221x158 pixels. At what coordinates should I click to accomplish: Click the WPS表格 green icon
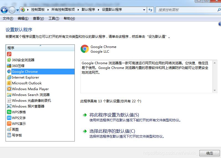9,112
